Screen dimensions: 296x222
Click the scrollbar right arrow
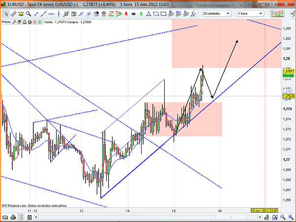pos(260,217)
